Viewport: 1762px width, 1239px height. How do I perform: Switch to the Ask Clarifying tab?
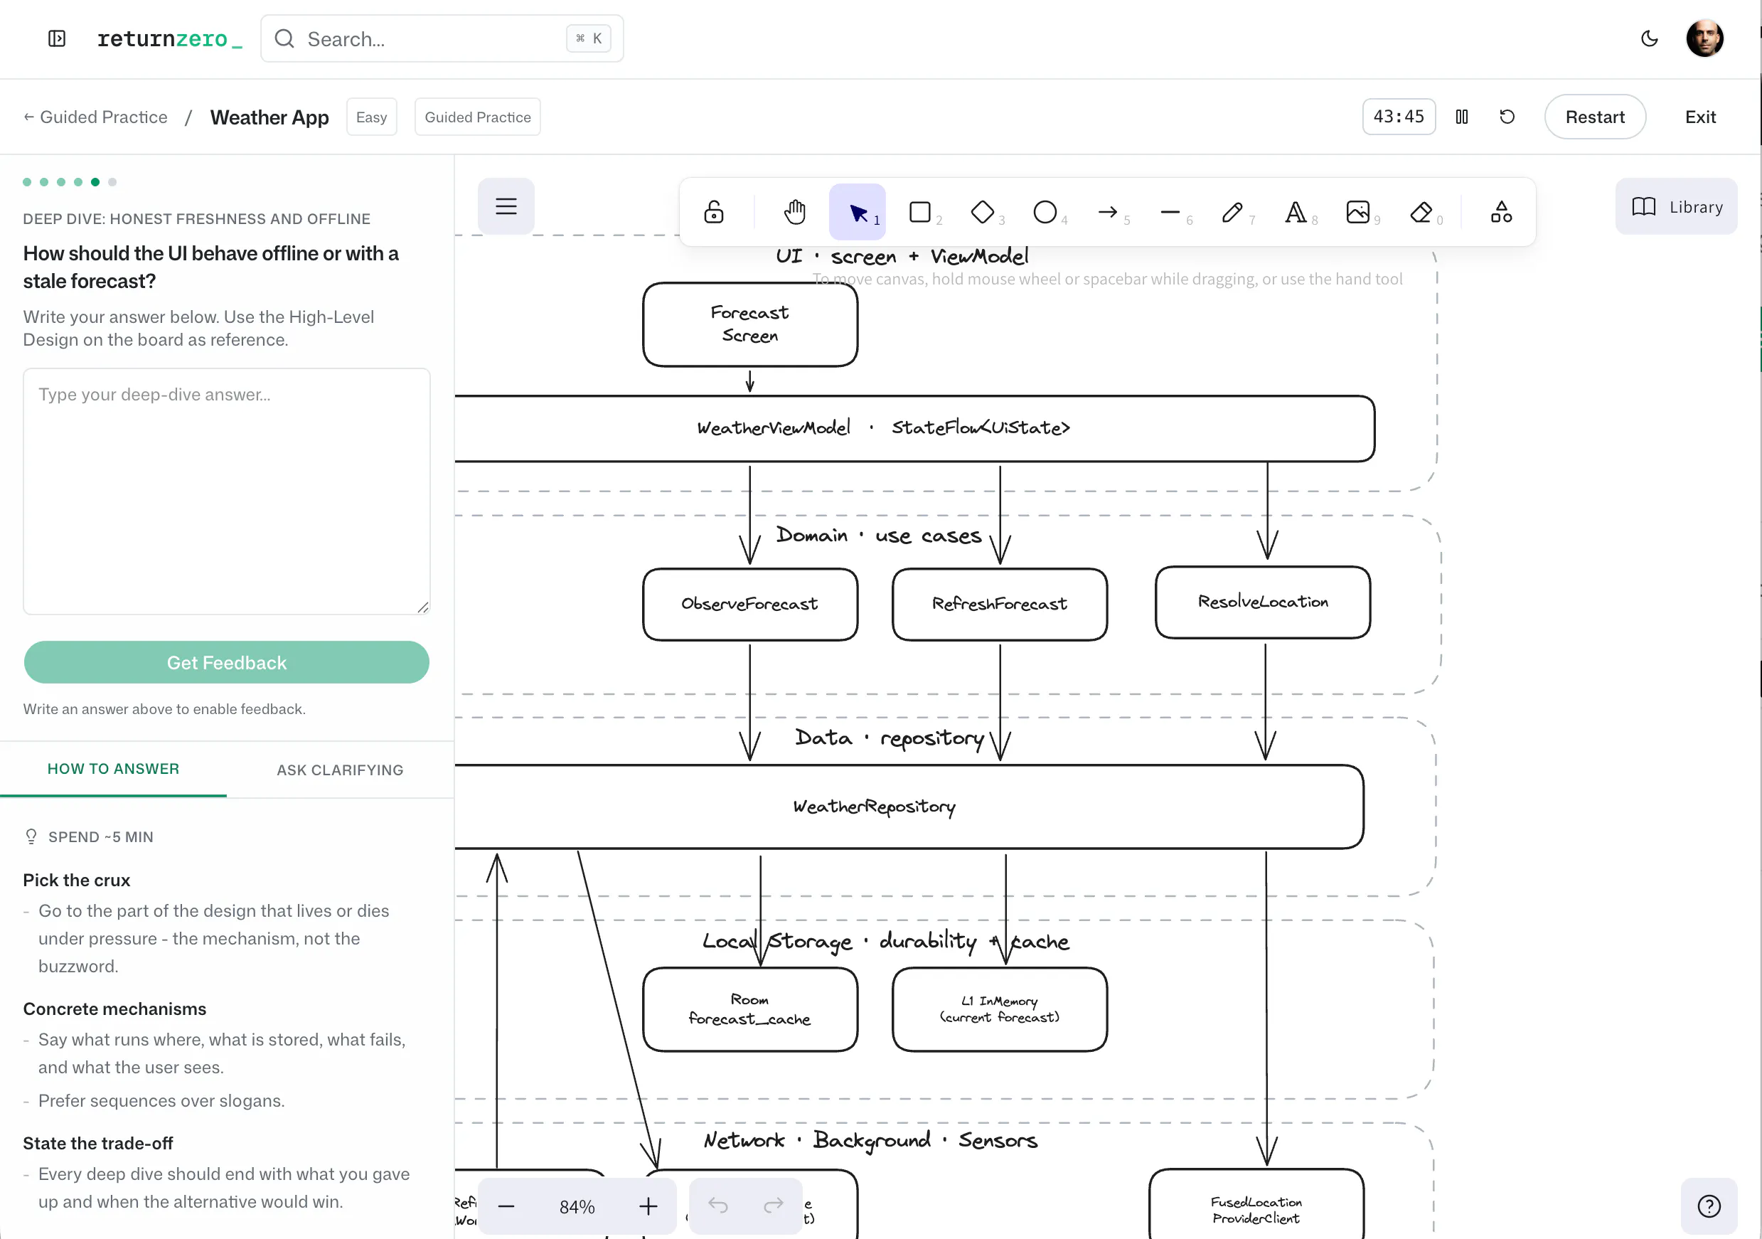[x=340, y=770]
